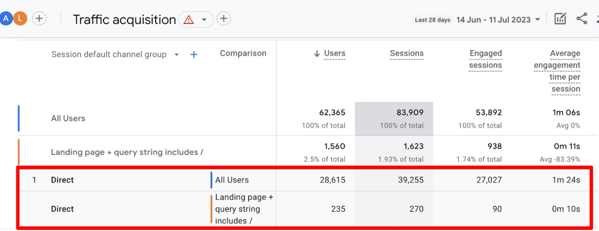Add filter via plus circle after title
The width and height of the screenshot is (599, 231).
click(224, 18)
